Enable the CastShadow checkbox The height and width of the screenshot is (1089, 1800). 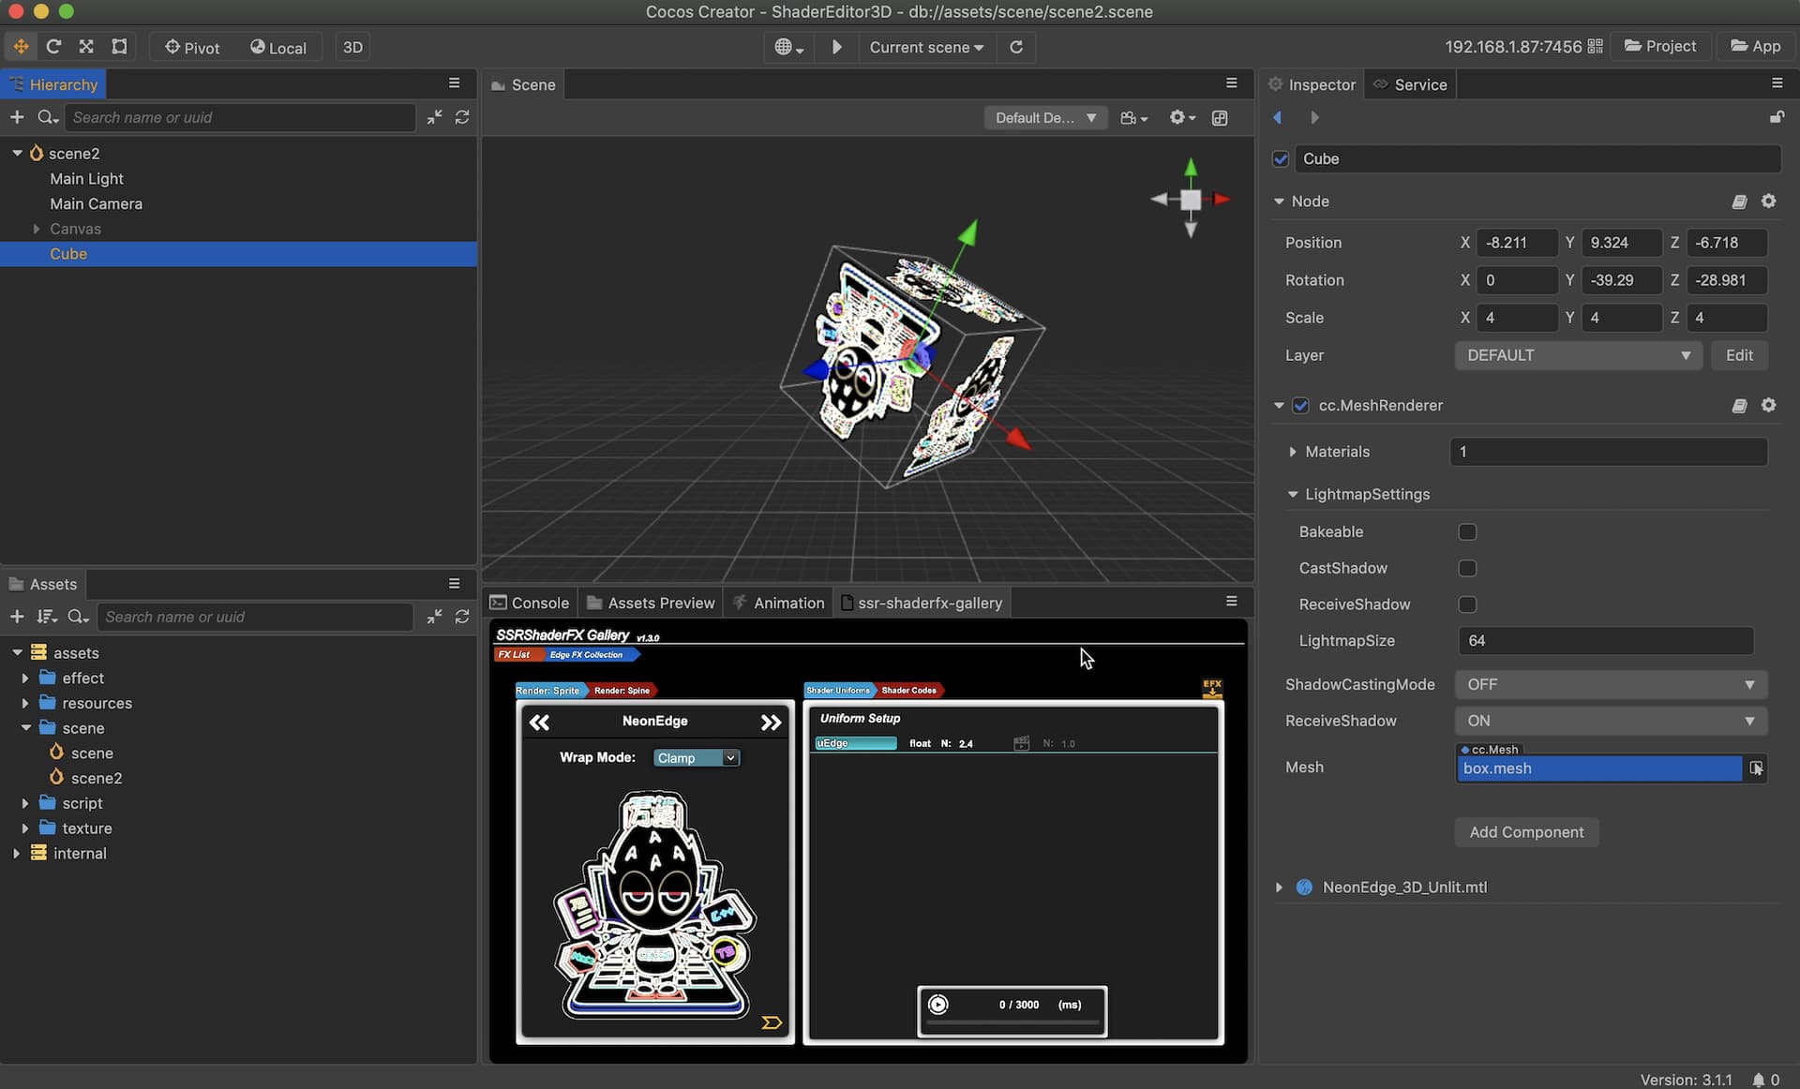coord(1467,568)
